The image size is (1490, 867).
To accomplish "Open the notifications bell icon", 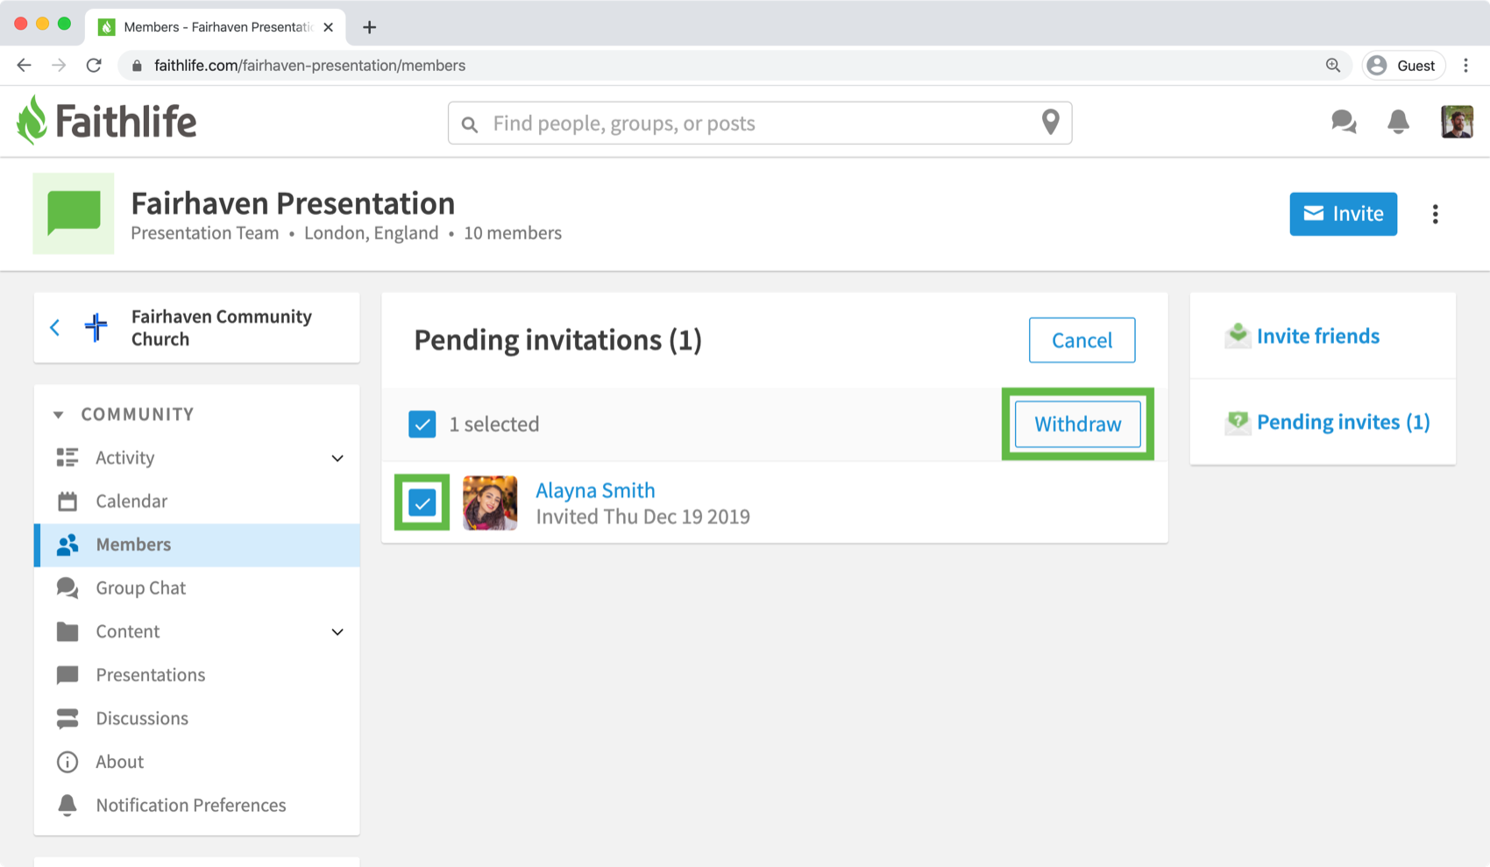I will click(1398, 122).
